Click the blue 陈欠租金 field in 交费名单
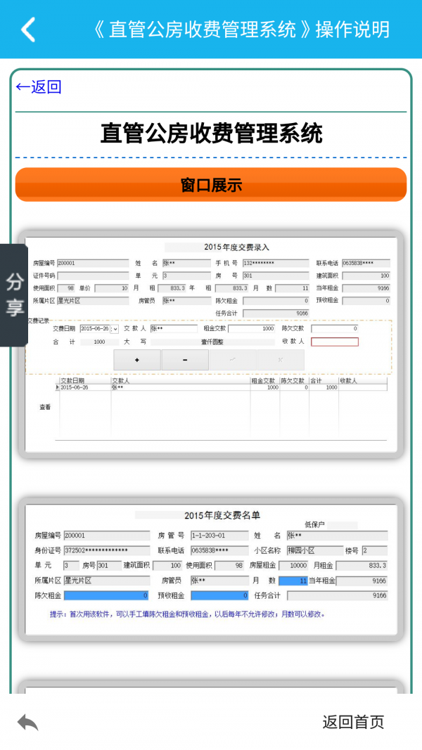The width and height of the screenshot is (422, 750). coord(106,595)
